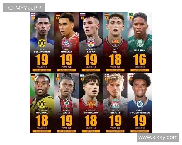Click the Manchester United crest on Garnacho's card
This screenshot has height=145, width=182.
[x=91, y=104]
